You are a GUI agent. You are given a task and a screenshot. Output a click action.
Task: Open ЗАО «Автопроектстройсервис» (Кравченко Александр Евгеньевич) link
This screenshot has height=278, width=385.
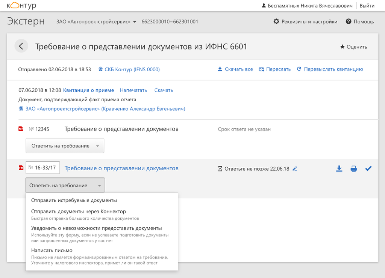coord(105,109)
